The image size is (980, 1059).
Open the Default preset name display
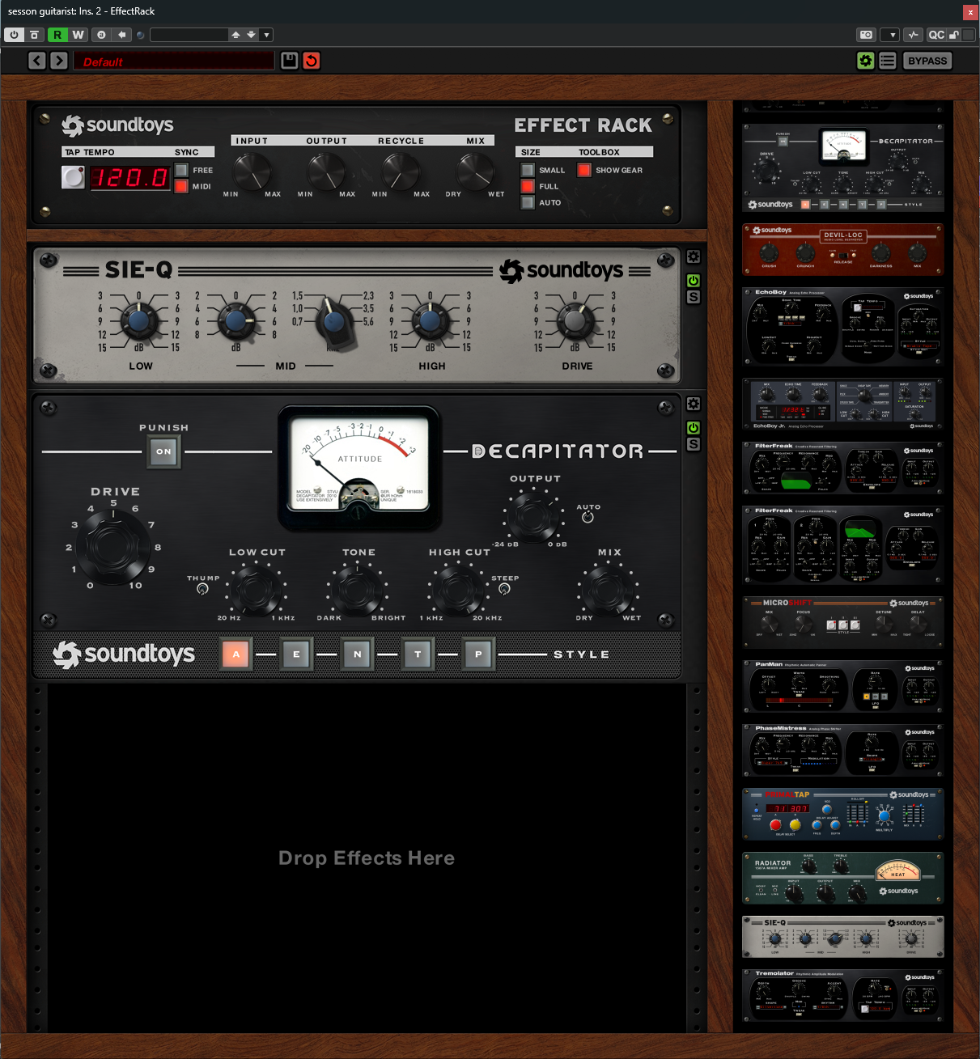[174, 61]
